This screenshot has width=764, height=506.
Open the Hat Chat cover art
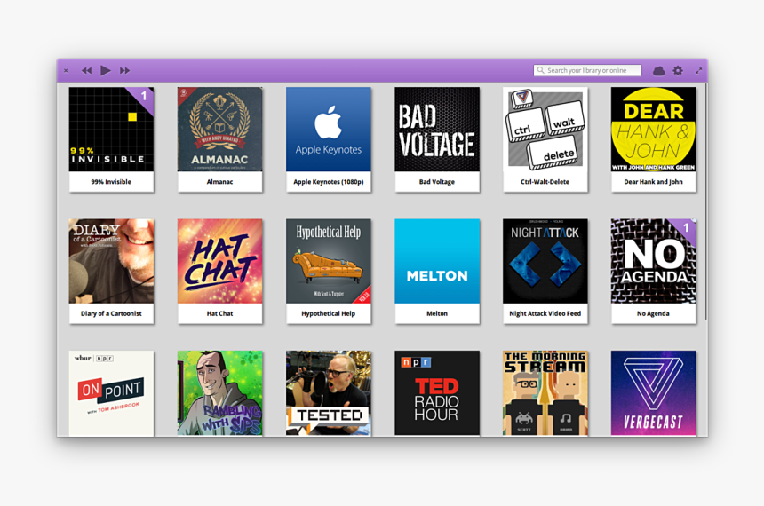[219, 261]
